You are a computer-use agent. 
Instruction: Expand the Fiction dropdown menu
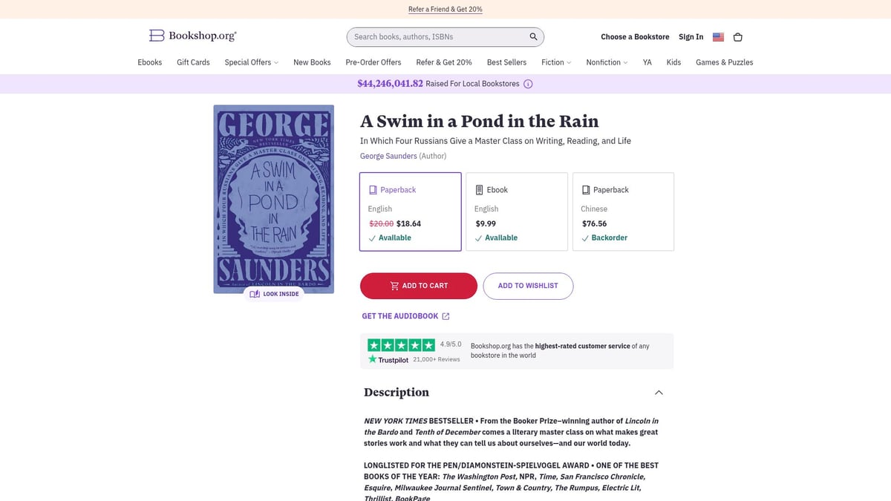coord(555,62)
